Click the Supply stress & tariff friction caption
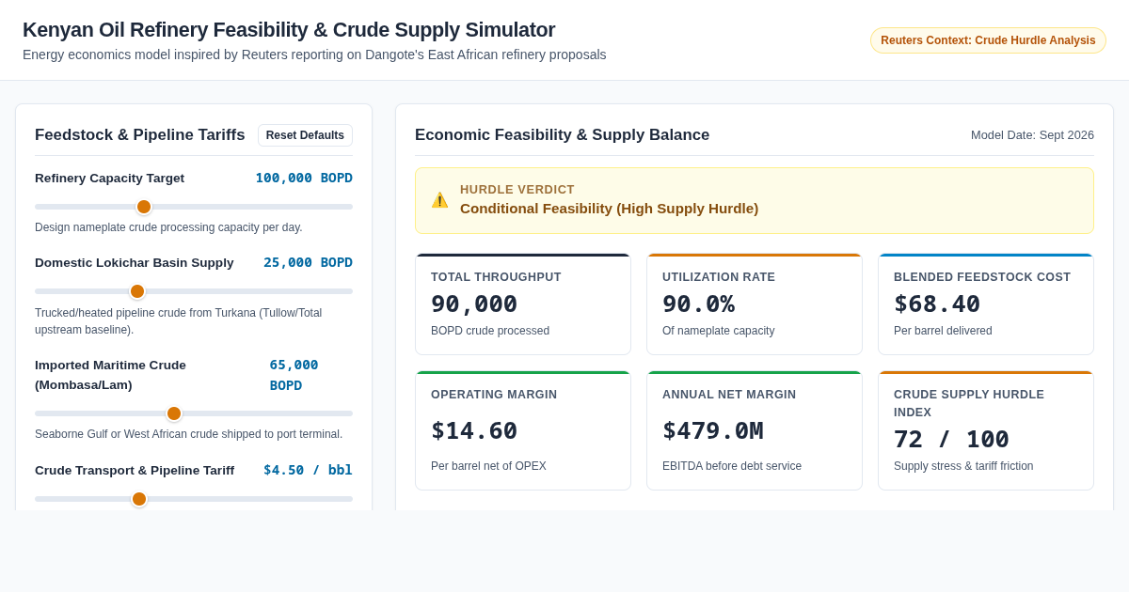Image resolution: width=1129 pixels, height=592 pixels. [963, 466]
